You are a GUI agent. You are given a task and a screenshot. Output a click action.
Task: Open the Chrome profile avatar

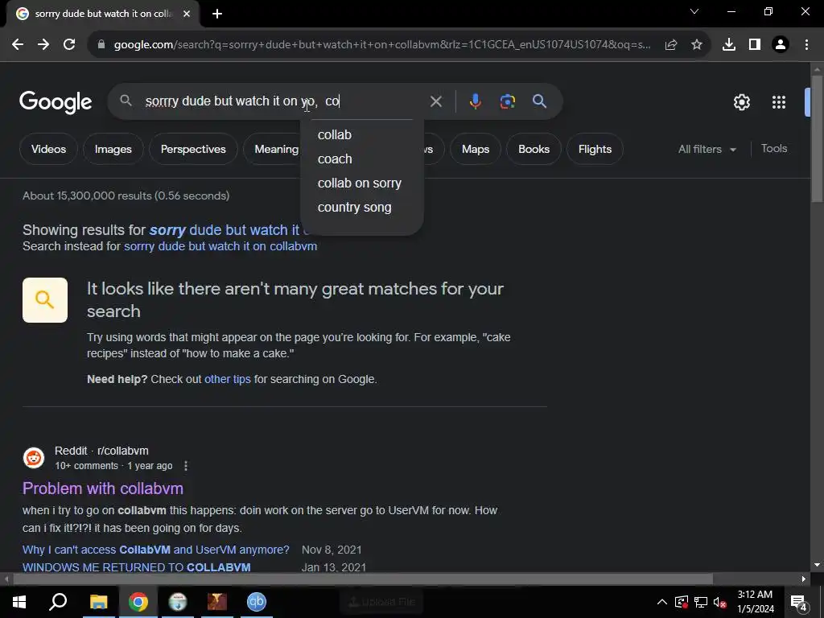(781, 45)
